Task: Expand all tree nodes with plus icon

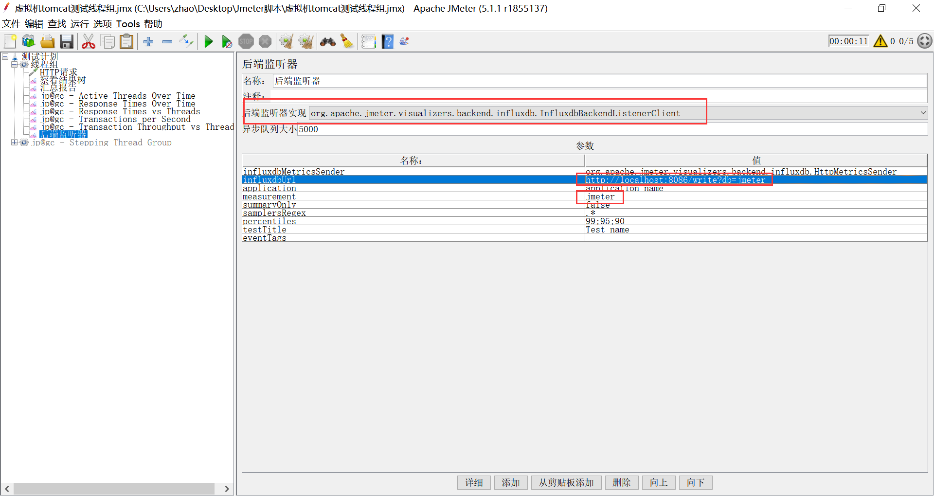Action: [x=149, y=42]
